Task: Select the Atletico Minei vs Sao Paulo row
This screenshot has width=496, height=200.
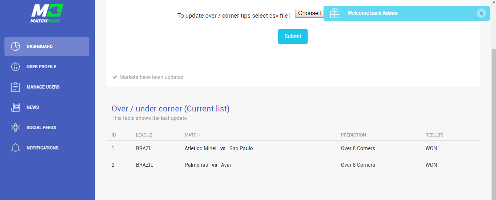Action: [293, 148]
